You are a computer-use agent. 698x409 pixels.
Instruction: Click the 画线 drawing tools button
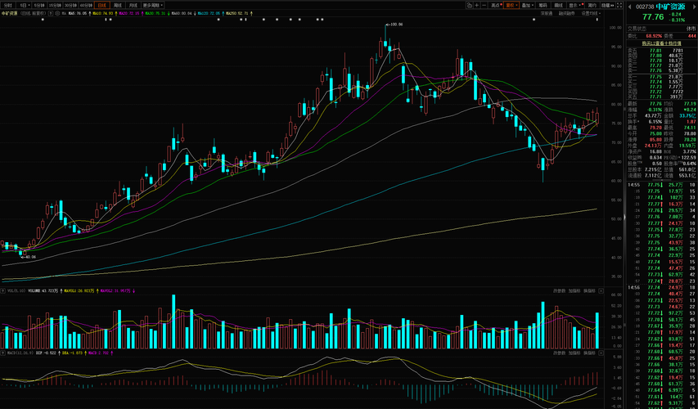coord(558,6)
